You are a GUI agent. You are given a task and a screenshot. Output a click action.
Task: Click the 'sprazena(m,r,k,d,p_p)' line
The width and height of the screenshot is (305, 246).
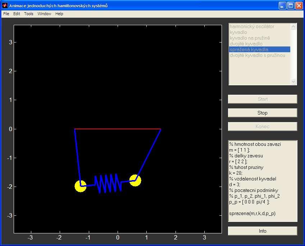(x=252, y=214)
